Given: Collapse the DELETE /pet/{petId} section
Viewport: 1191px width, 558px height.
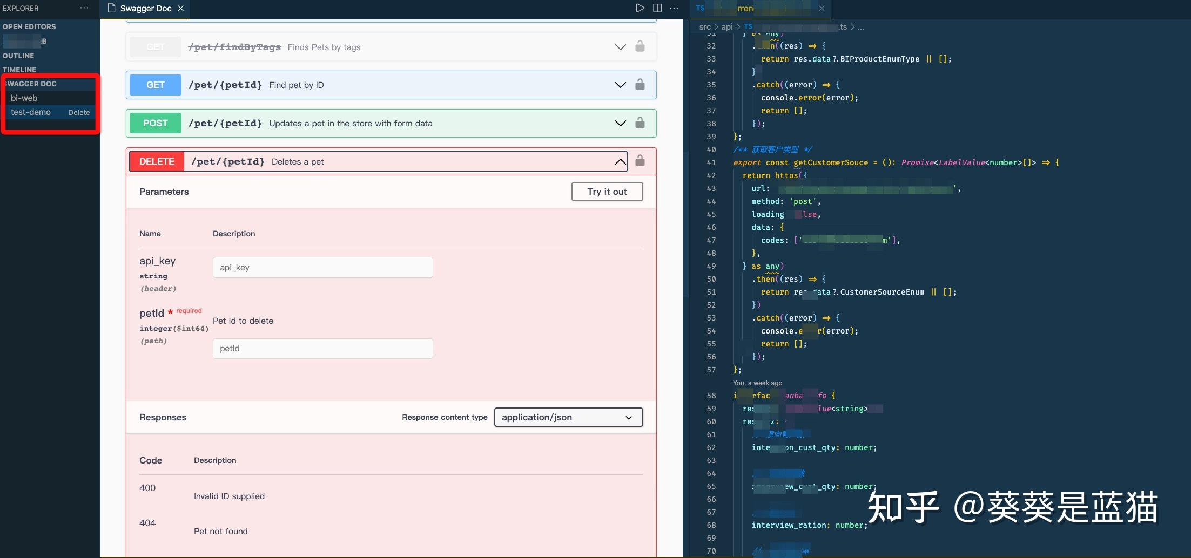Looking at the screenshot, I should coord(621,161).
